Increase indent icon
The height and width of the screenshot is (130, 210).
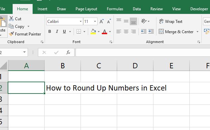point(151,32)
